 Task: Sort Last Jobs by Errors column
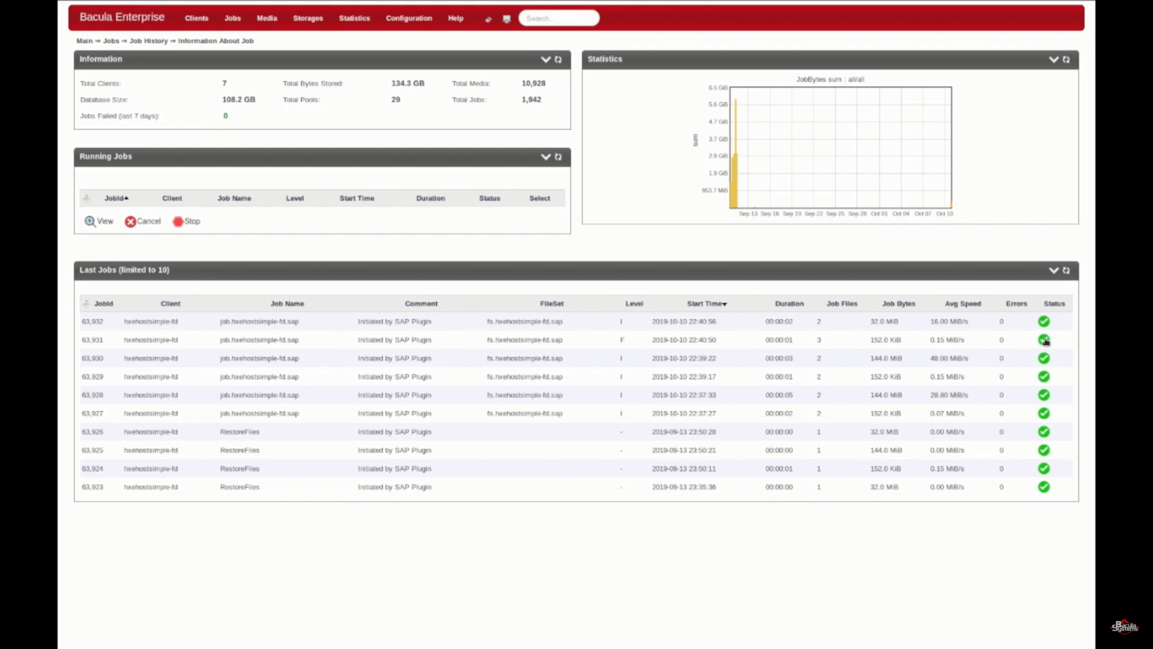[x=1016, y=304]
